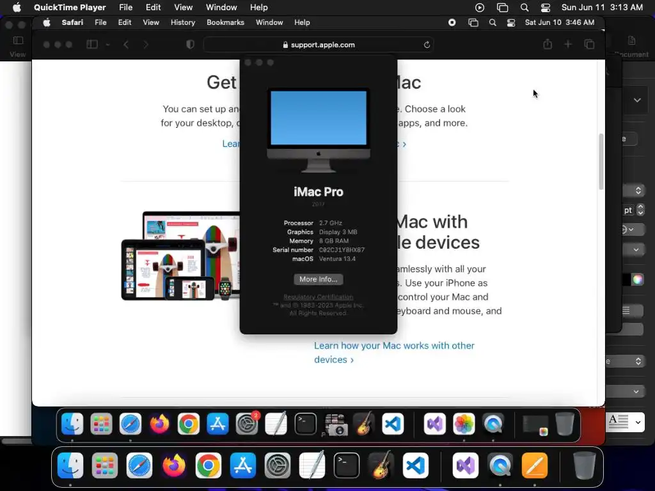Launch Firefox from the bottom system dock
655x491 pixels.
(174, 465)
